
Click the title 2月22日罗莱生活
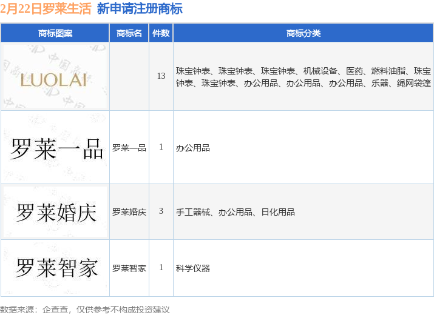46,8
